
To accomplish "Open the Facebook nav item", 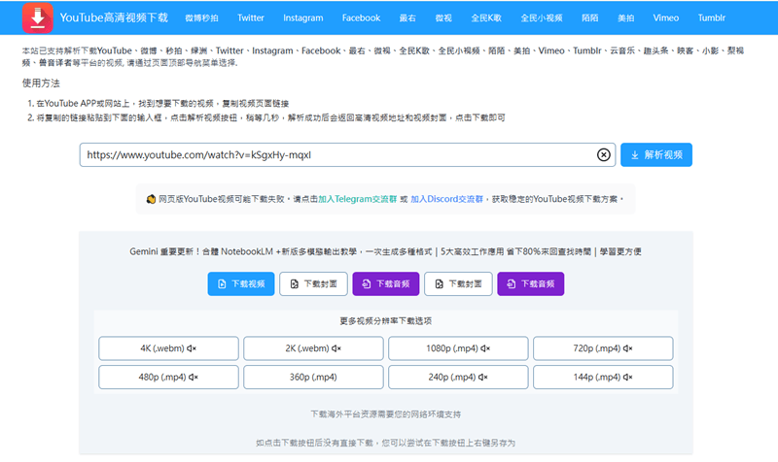I will pos(361,17).
